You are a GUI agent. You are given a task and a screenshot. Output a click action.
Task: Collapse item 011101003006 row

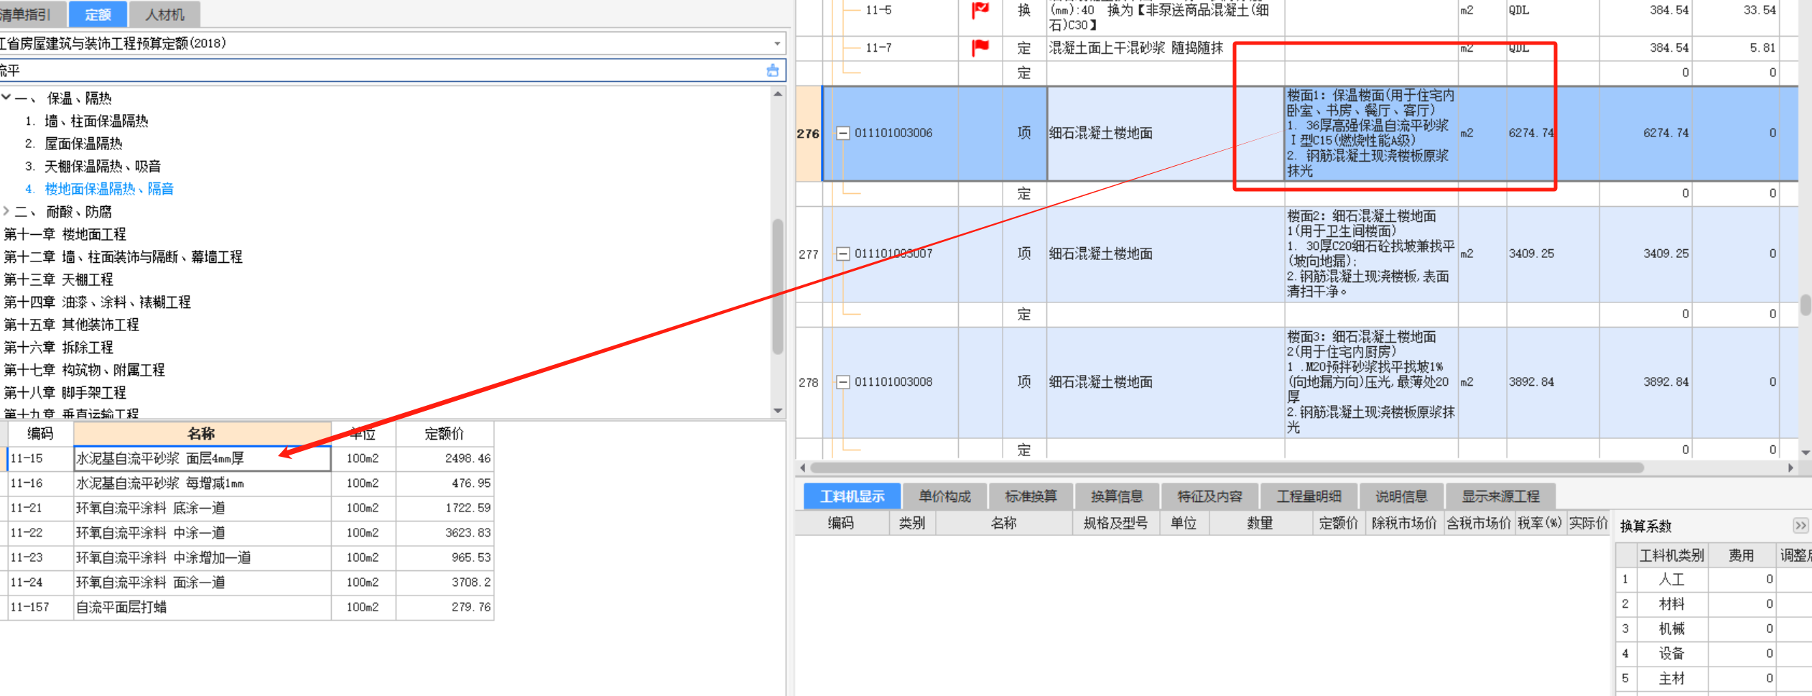(x=842, y=133)
